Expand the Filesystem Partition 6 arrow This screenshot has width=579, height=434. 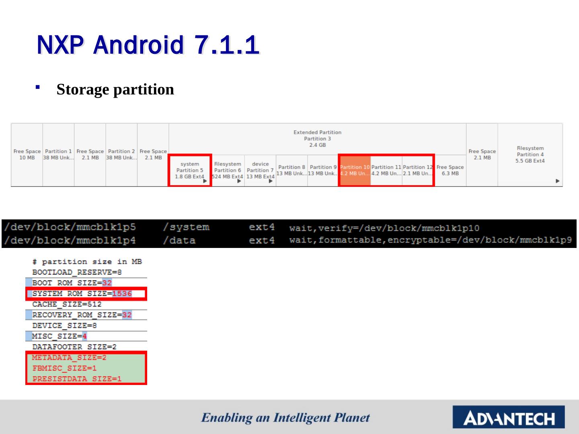click(239, 181)
